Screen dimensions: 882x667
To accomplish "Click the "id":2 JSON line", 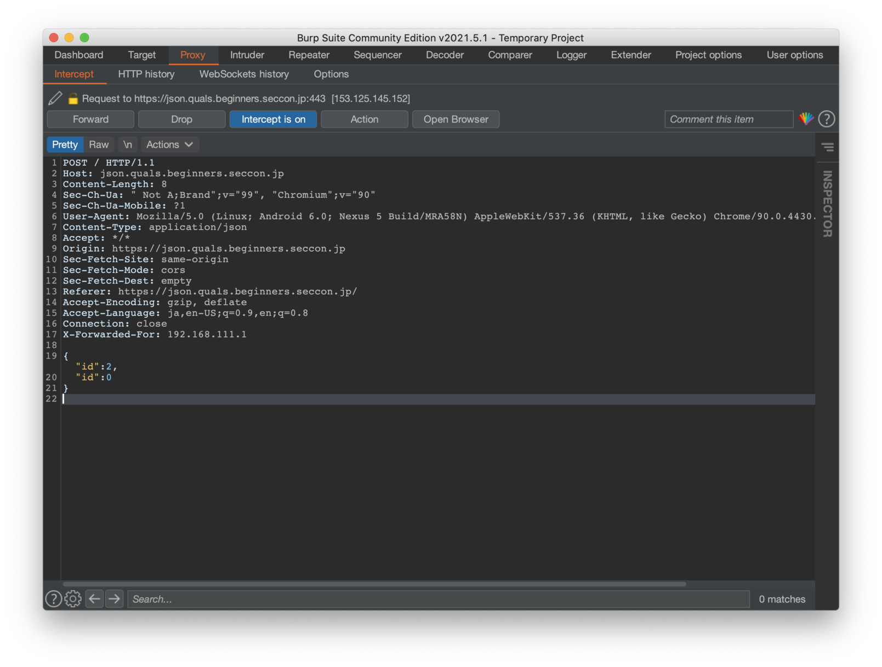I will [96, 367].
